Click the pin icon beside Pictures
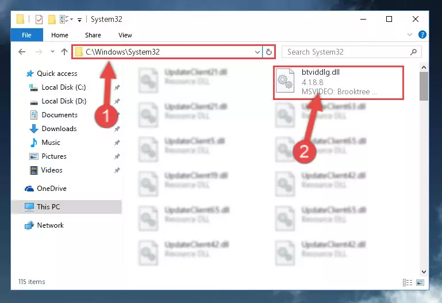Image resolution: width=442 pixels, height=303 pixels. pyautogui.click(x=117, y=156)
